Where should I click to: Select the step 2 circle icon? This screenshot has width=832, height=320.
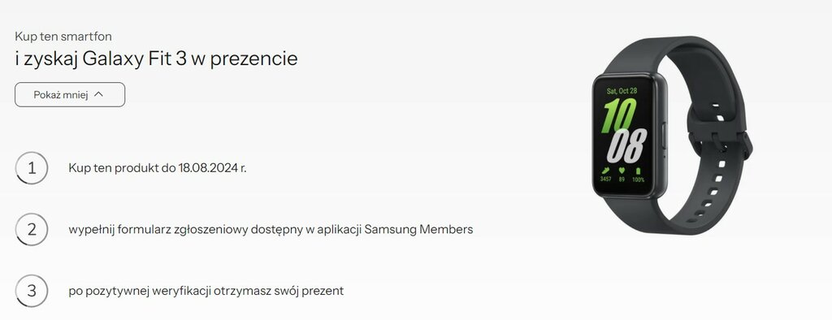[x=32, y=229]
